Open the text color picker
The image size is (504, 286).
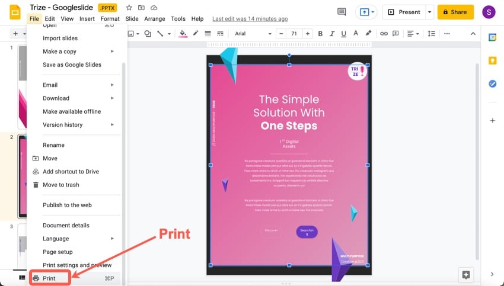tap(356, 34)
